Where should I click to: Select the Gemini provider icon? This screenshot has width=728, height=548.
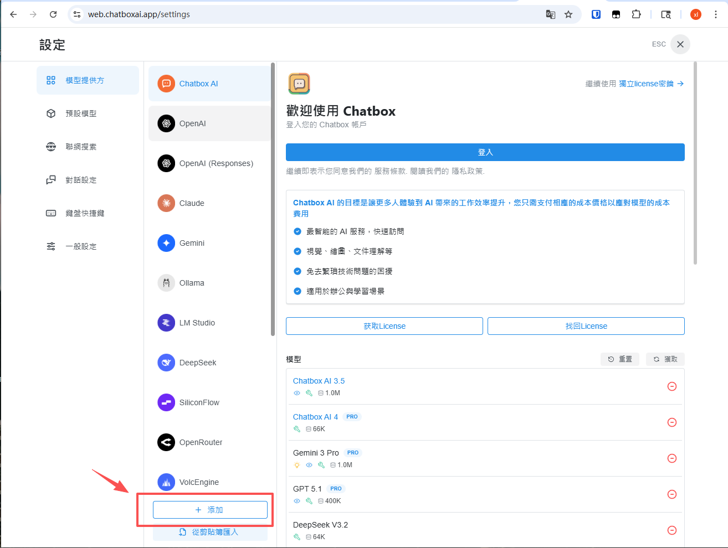166,243
